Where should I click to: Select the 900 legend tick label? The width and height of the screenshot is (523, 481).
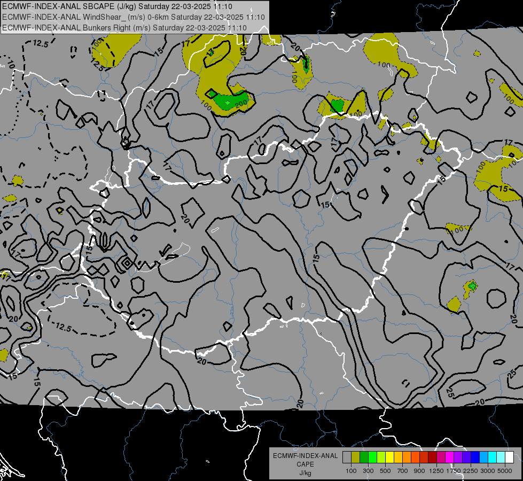click(419, 471)
